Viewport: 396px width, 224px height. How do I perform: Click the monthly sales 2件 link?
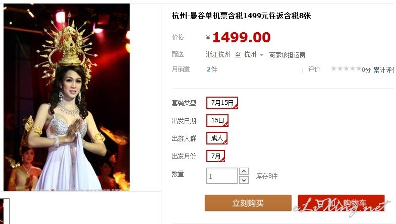pyautogui.click(x=212, y=69)
